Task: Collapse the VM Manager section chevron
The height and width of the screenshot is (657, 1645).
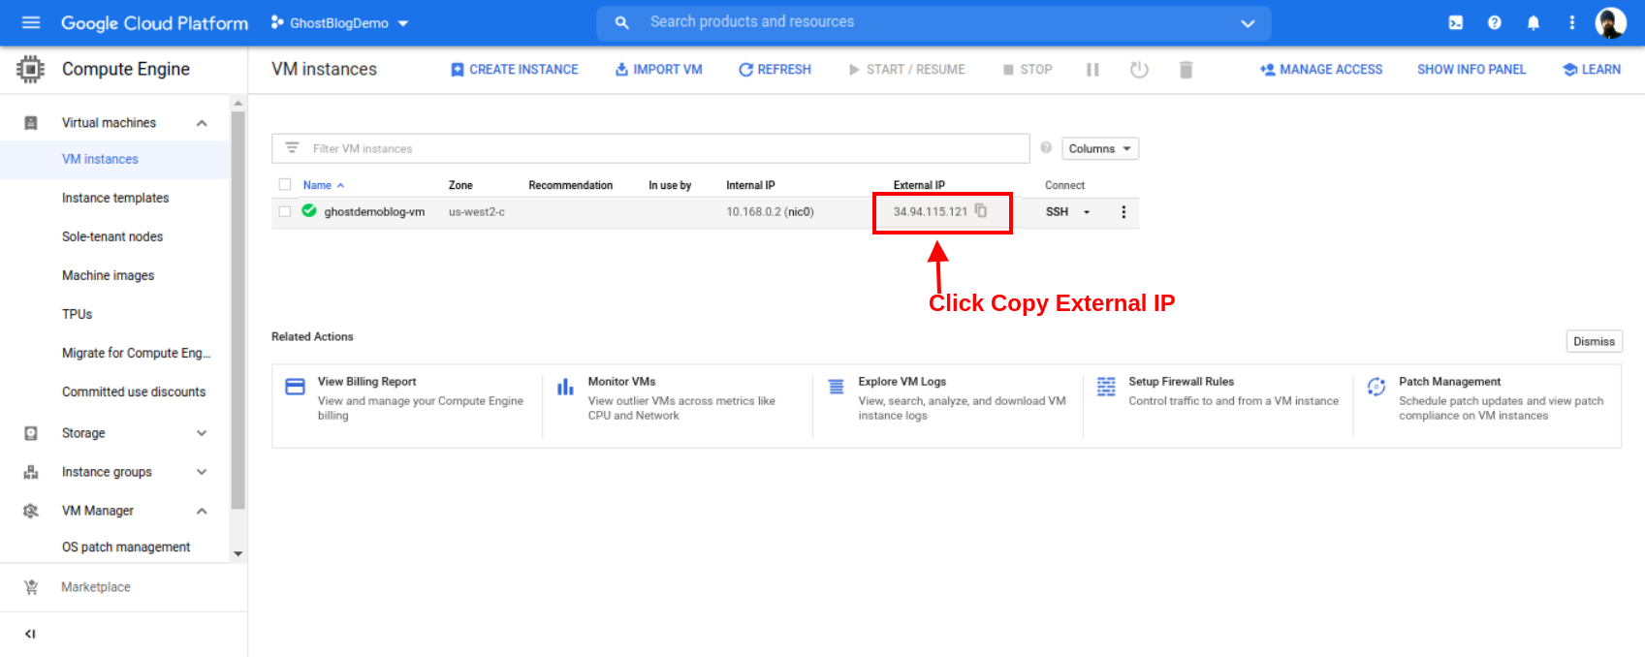Action: click(202, 511)
